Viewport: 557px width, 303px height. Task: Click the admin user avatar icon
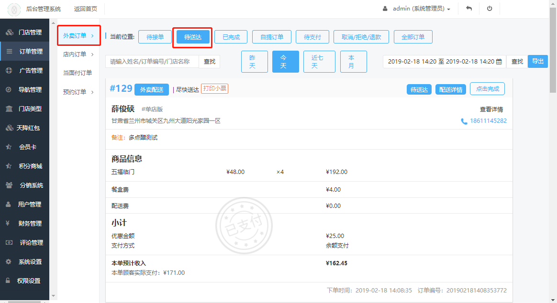tap(385, 9)
